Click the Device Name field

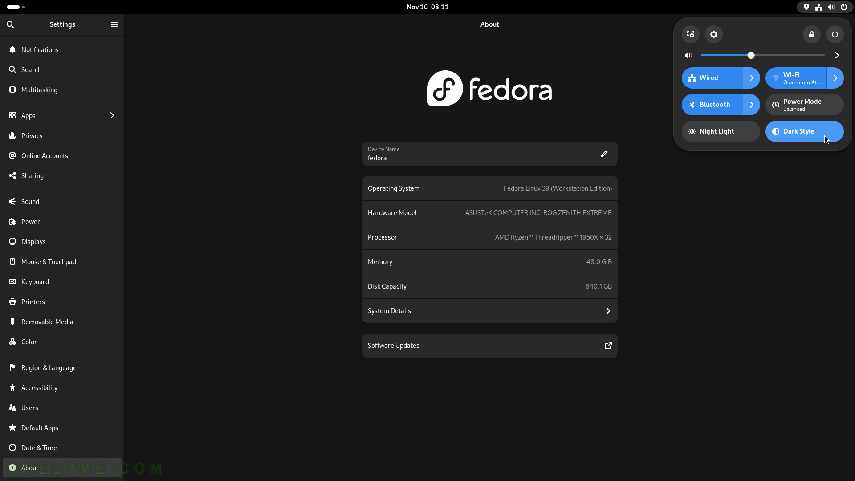pyautogui.click(x=490, y=154)
